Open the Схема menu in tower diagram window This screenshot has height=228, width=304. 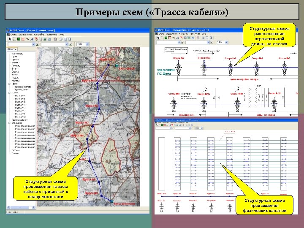coord(161,34)
